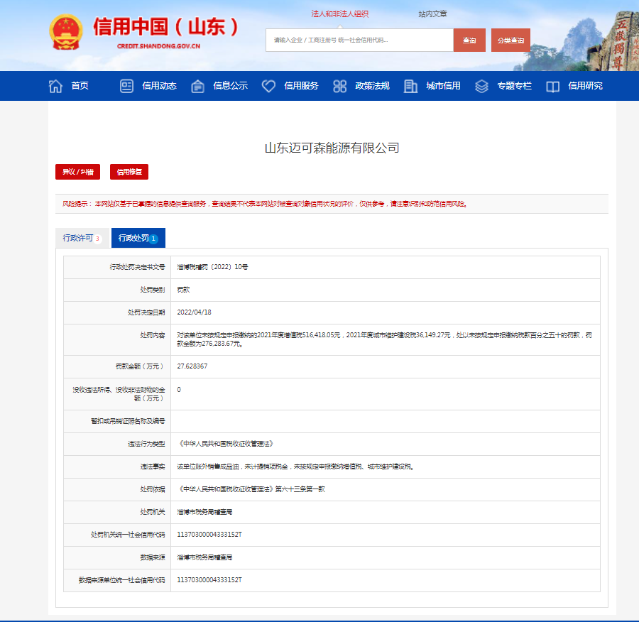Click the 处罚决定日期 row label
Screen dimensions: 639x622
pyautogui.click(x=146, y=312)
